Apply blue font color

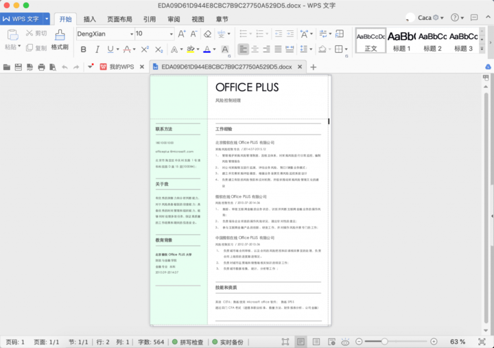click(207, 49)
